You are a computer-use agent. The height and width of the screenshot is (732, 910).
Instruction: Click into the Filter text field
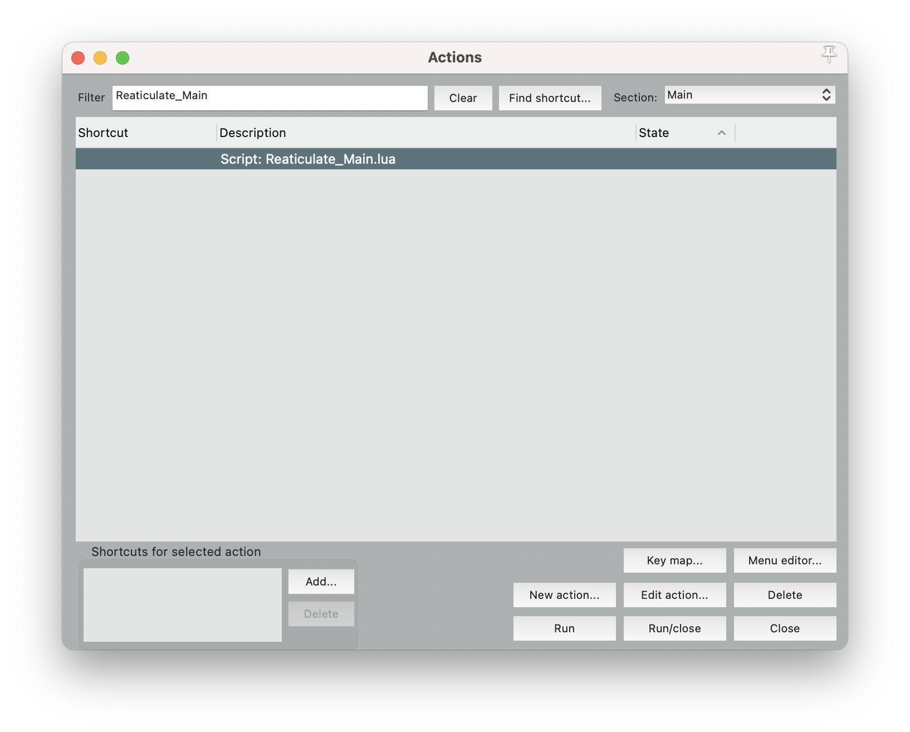(270, 97)
